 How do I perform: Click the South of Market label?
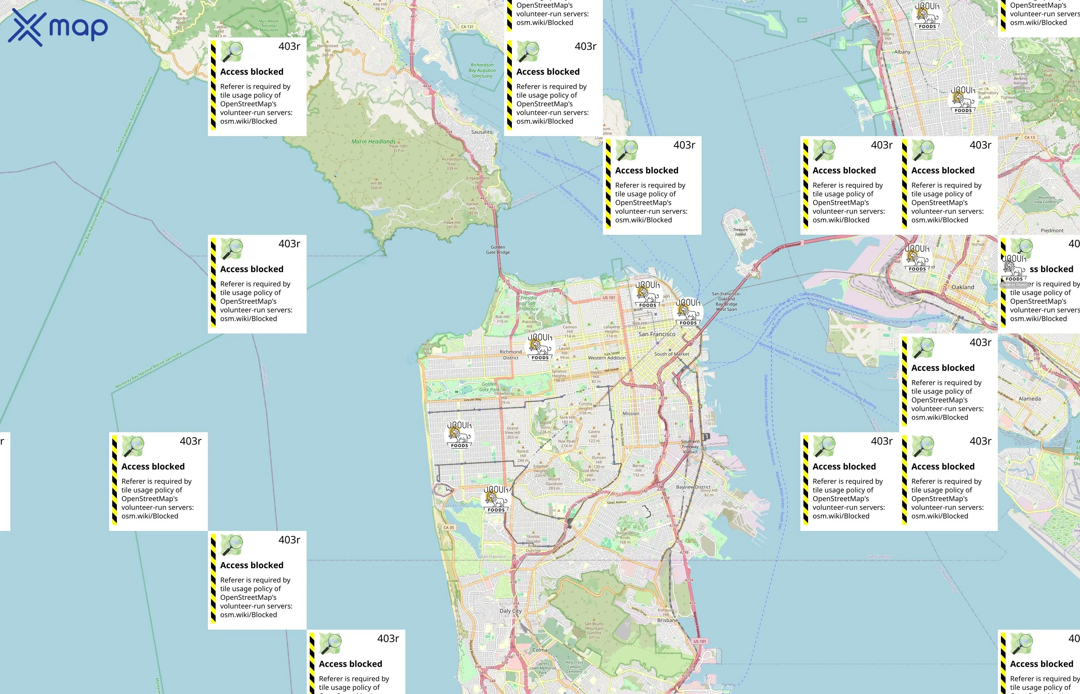672,354
